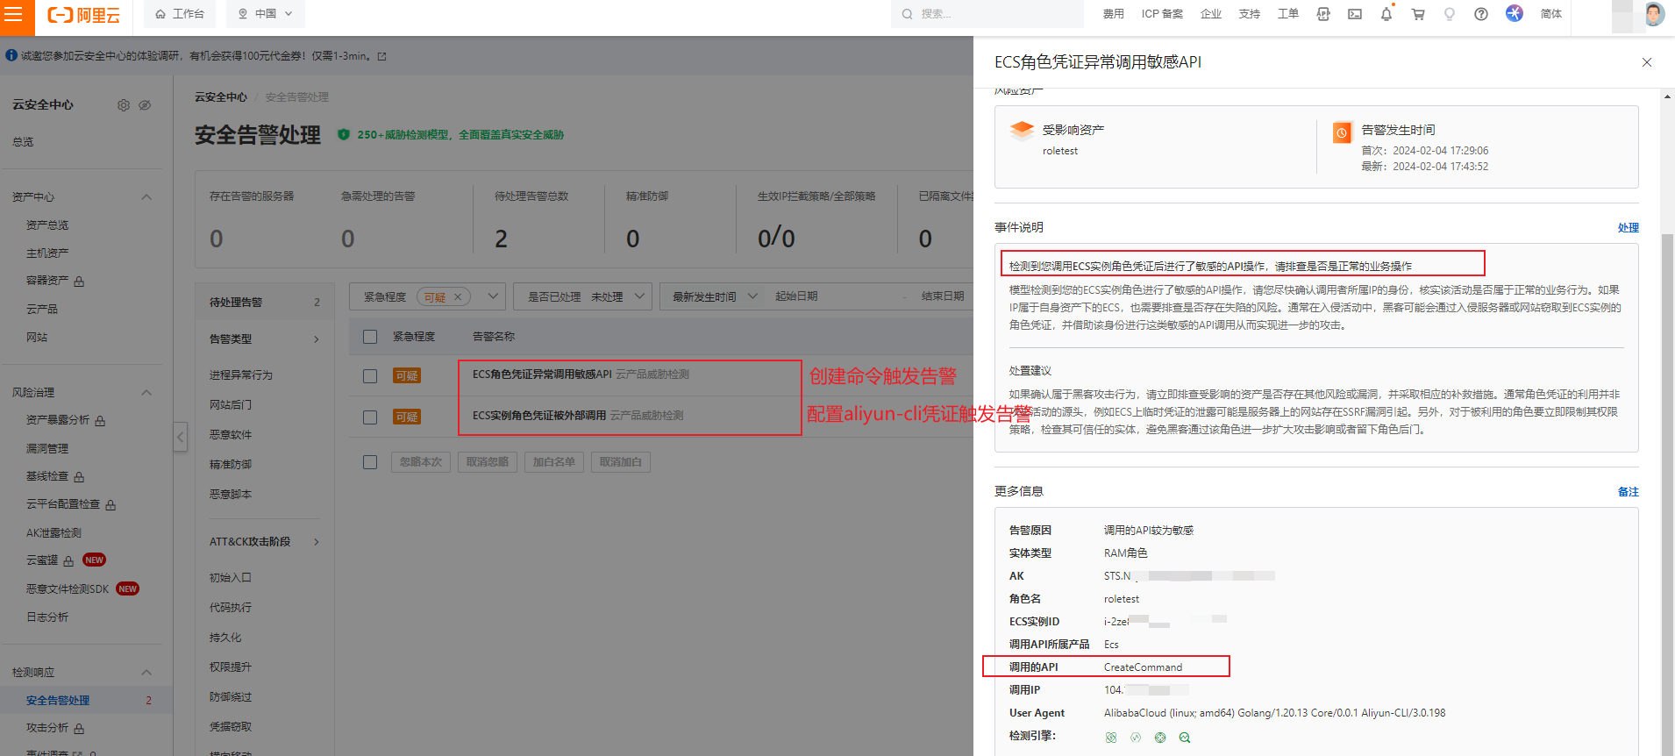Click the 取消忽略 button

point(488,462)
